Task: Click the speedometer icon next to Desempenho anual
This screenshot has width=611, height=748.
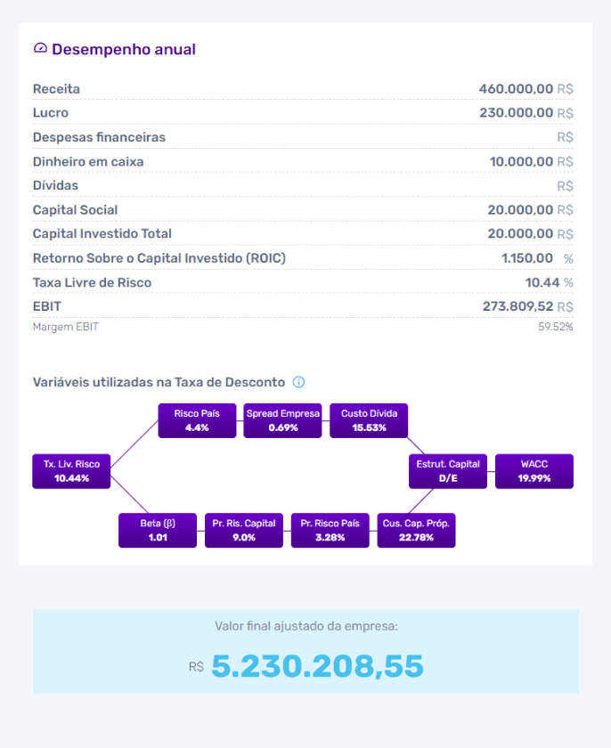Action: point(41,48)
